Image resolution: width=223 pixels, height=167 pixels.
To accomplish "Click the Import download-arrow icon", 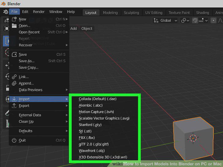I will 14,99.
